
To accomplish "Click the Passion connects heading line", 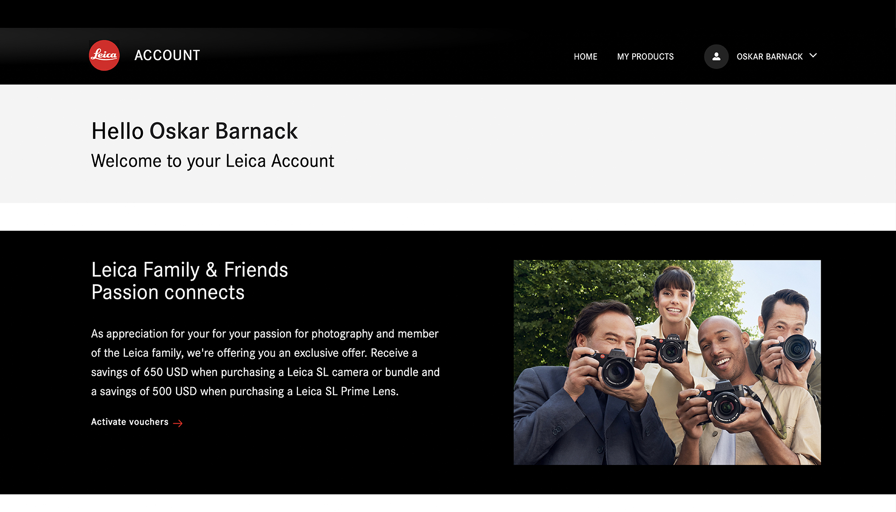I will click(168, 293).
